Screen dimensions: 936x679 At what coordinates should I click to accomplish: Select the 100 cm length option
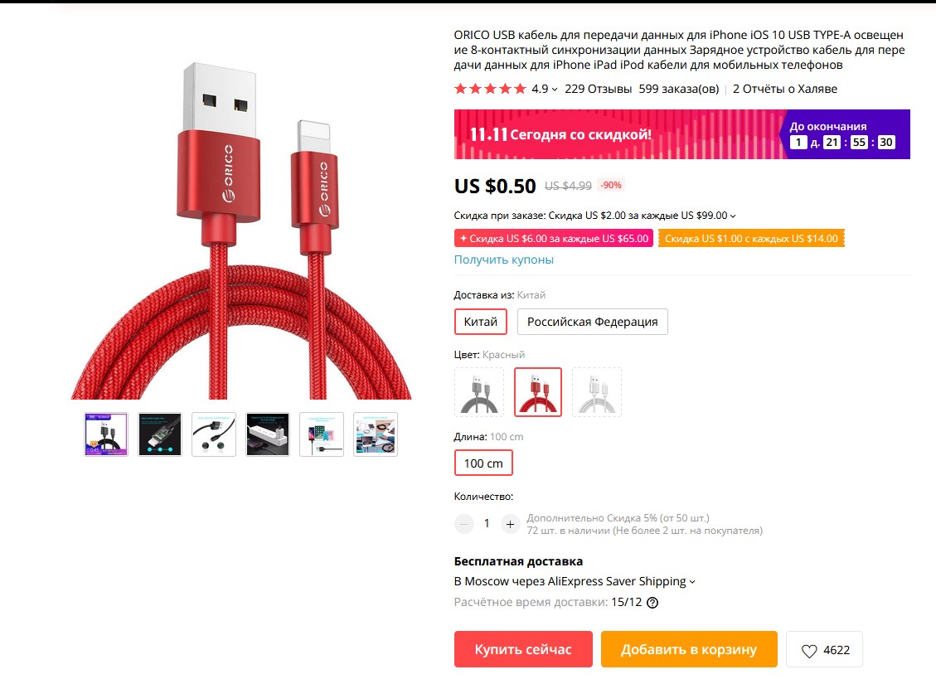(x=483, y=463)
